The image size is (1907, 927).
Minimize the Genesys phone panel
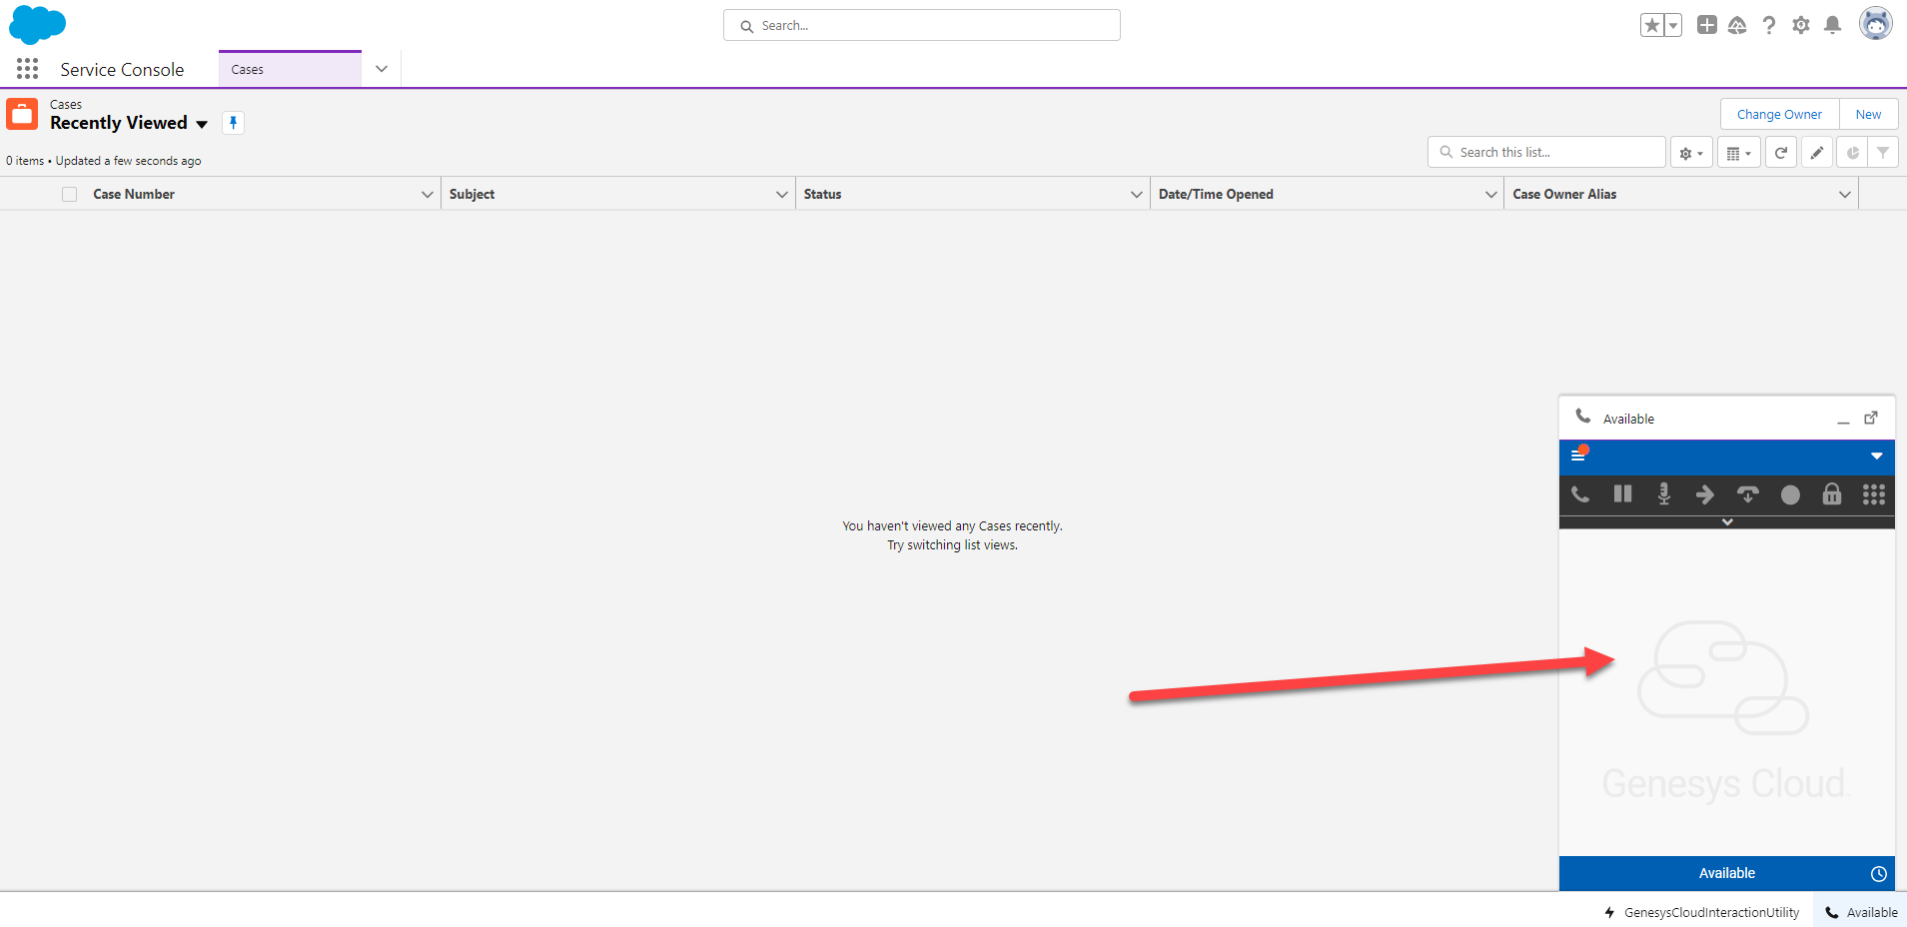(1843, 420)
